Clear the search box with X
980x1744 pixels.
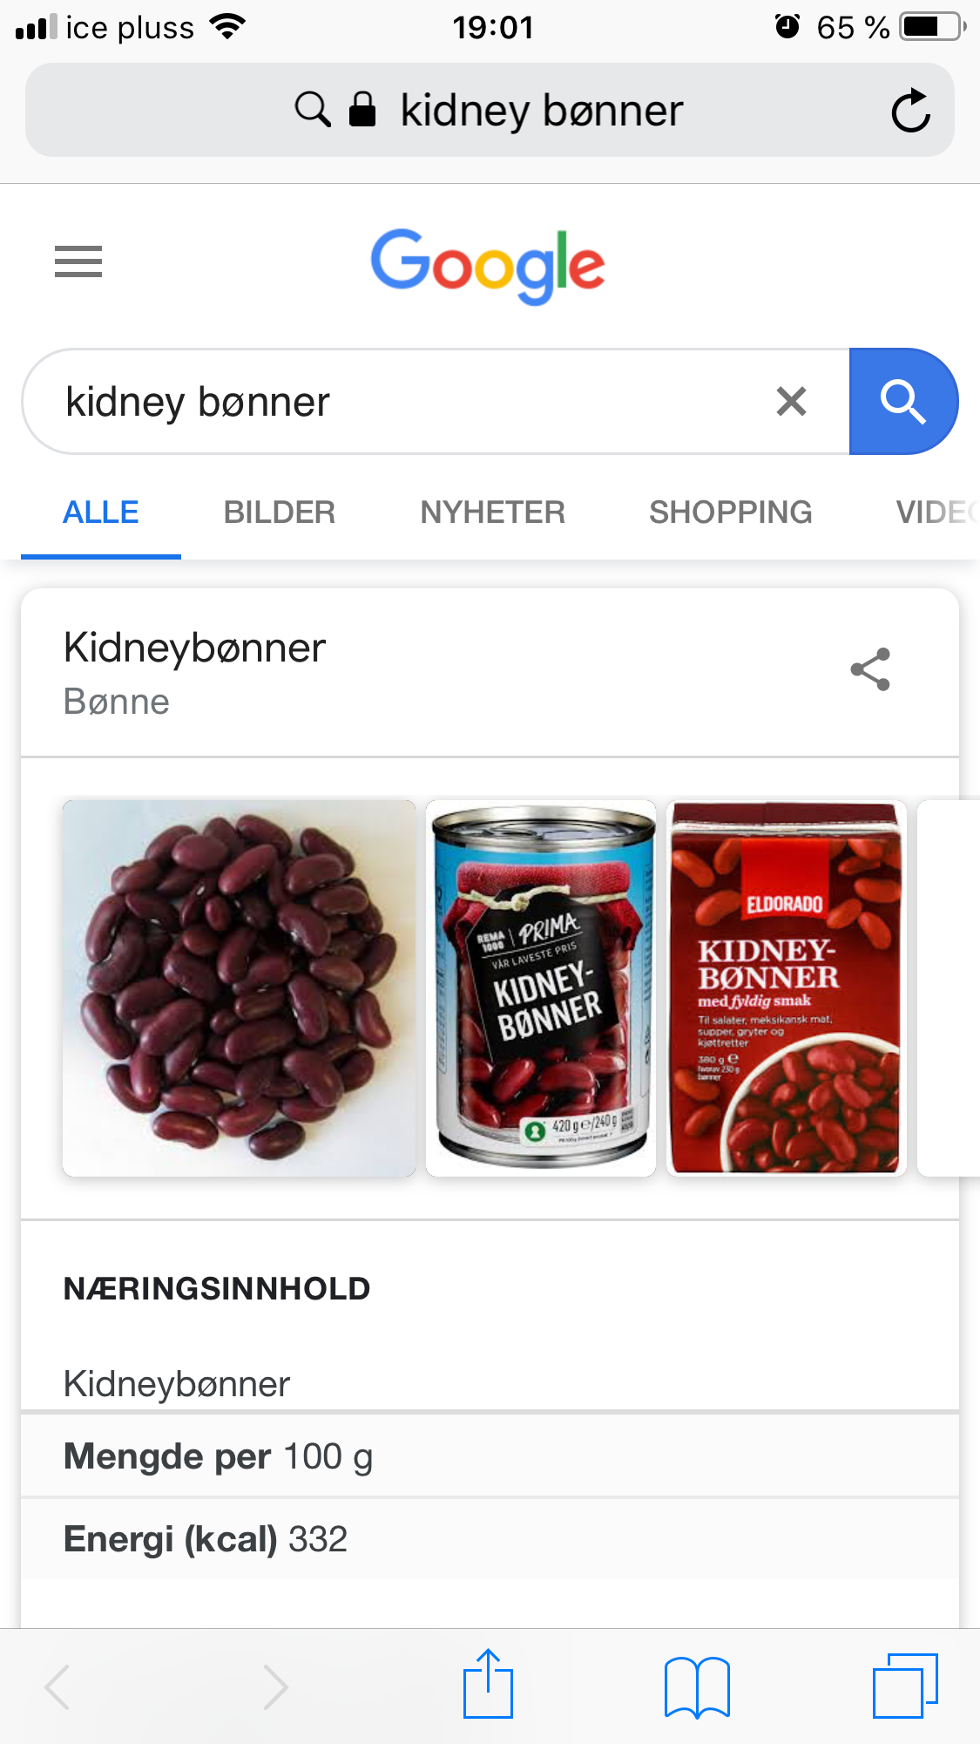[x=791, y=402]
